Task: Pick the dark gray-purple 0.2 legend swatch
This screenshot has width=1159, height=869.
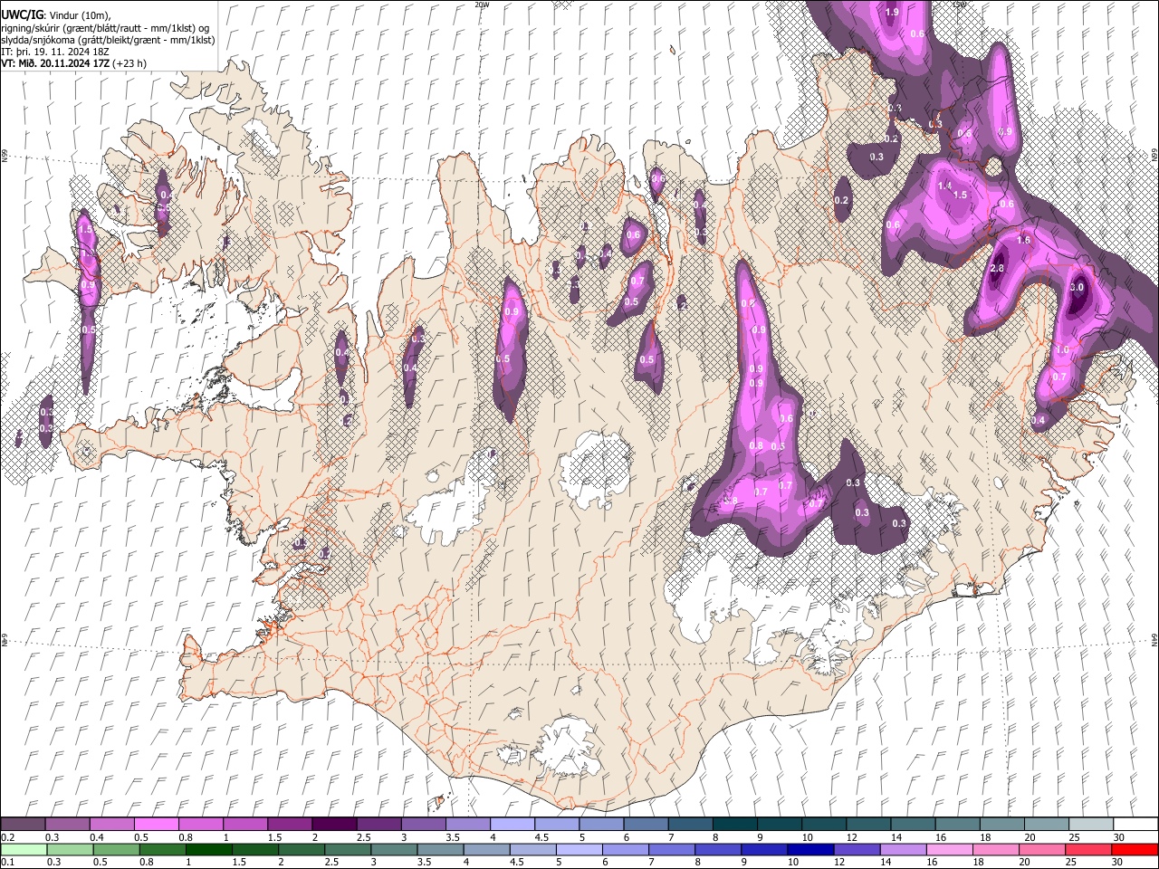Action: [23, 825]
